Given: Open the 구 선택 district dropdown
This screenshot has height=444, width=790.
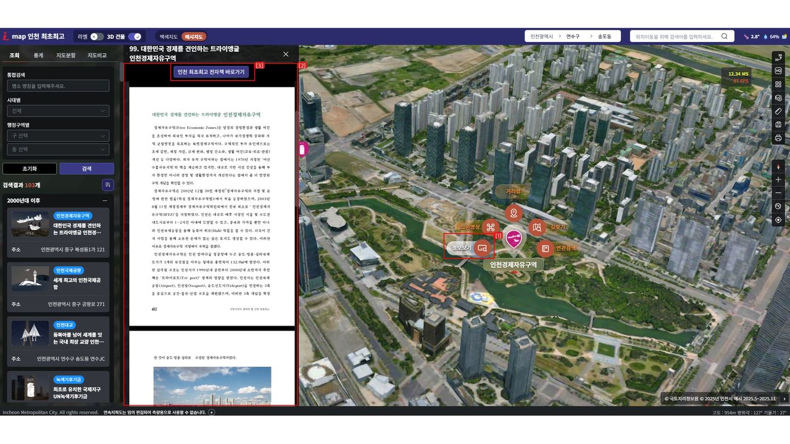Looking at the screenshot, I should point(58,136).
